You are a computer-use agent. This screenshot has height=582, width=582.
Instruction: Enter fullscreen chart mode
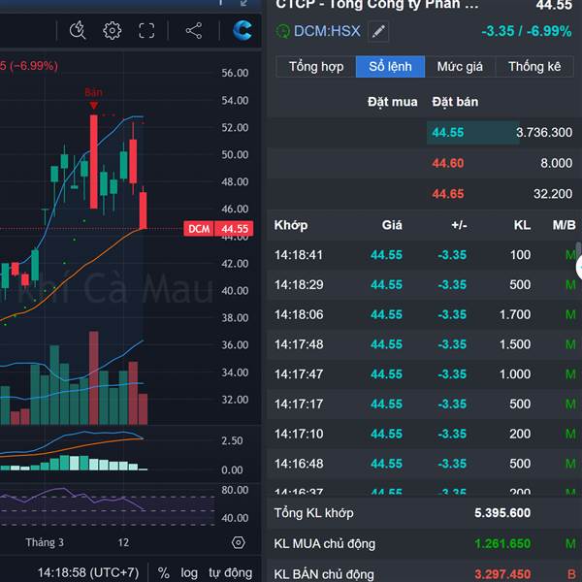point(146,30)
